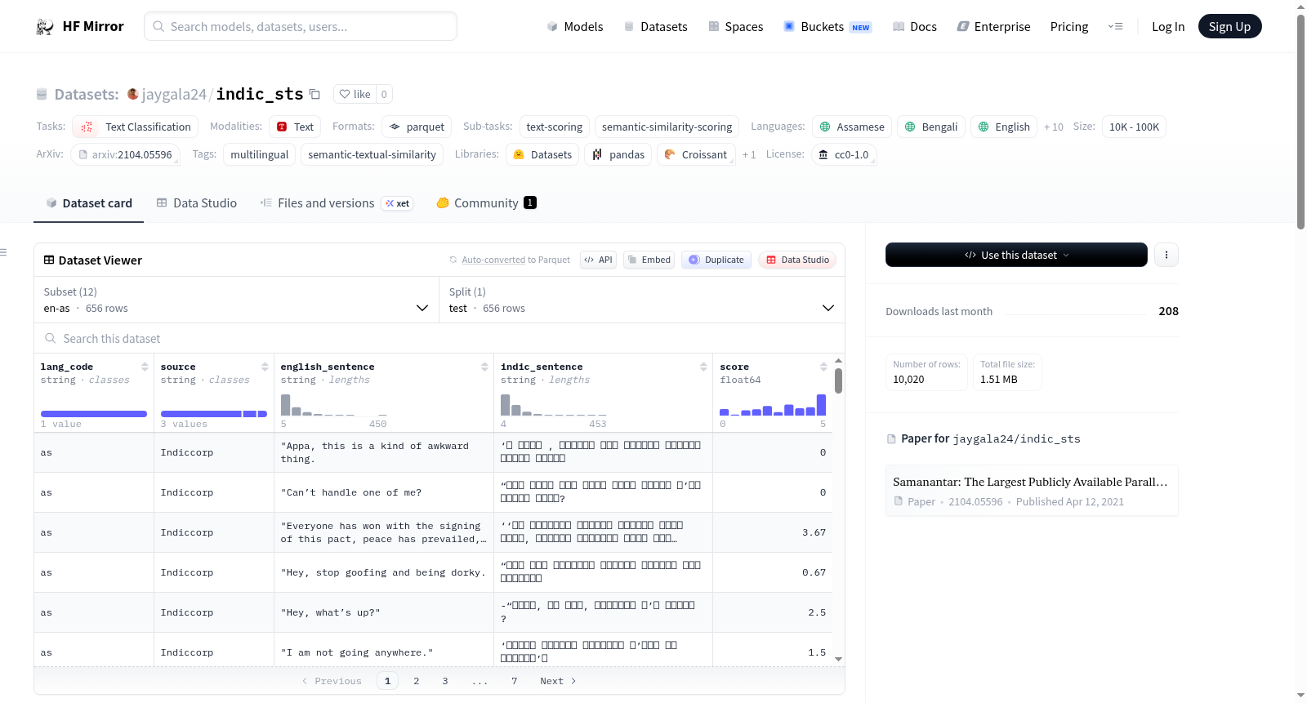1307x703 pixels.
Task: Select the Bengali language tag
Action: tap(931, 127)
